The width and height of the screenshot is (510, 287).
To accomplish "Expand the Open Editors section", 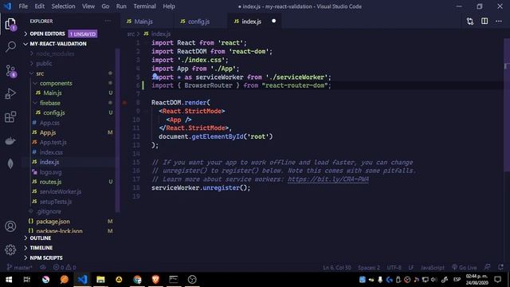I will coord(47,33).
